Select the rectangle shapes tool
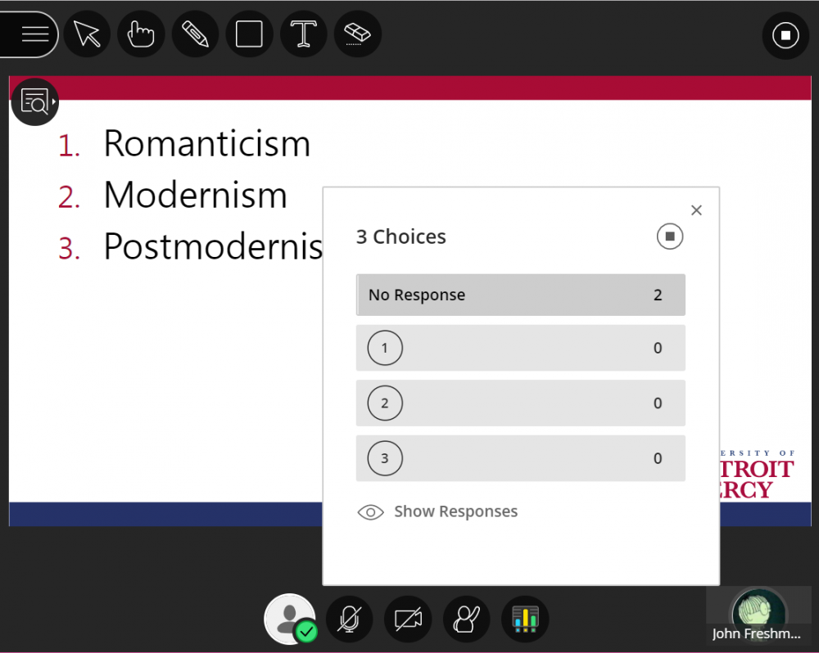 tap(249, 34)
